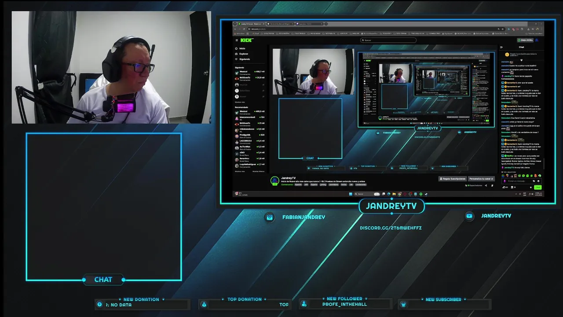Viewport: 563px width, 317px height.
Task: Open chat settings gear icon
Action: (531, 187)
